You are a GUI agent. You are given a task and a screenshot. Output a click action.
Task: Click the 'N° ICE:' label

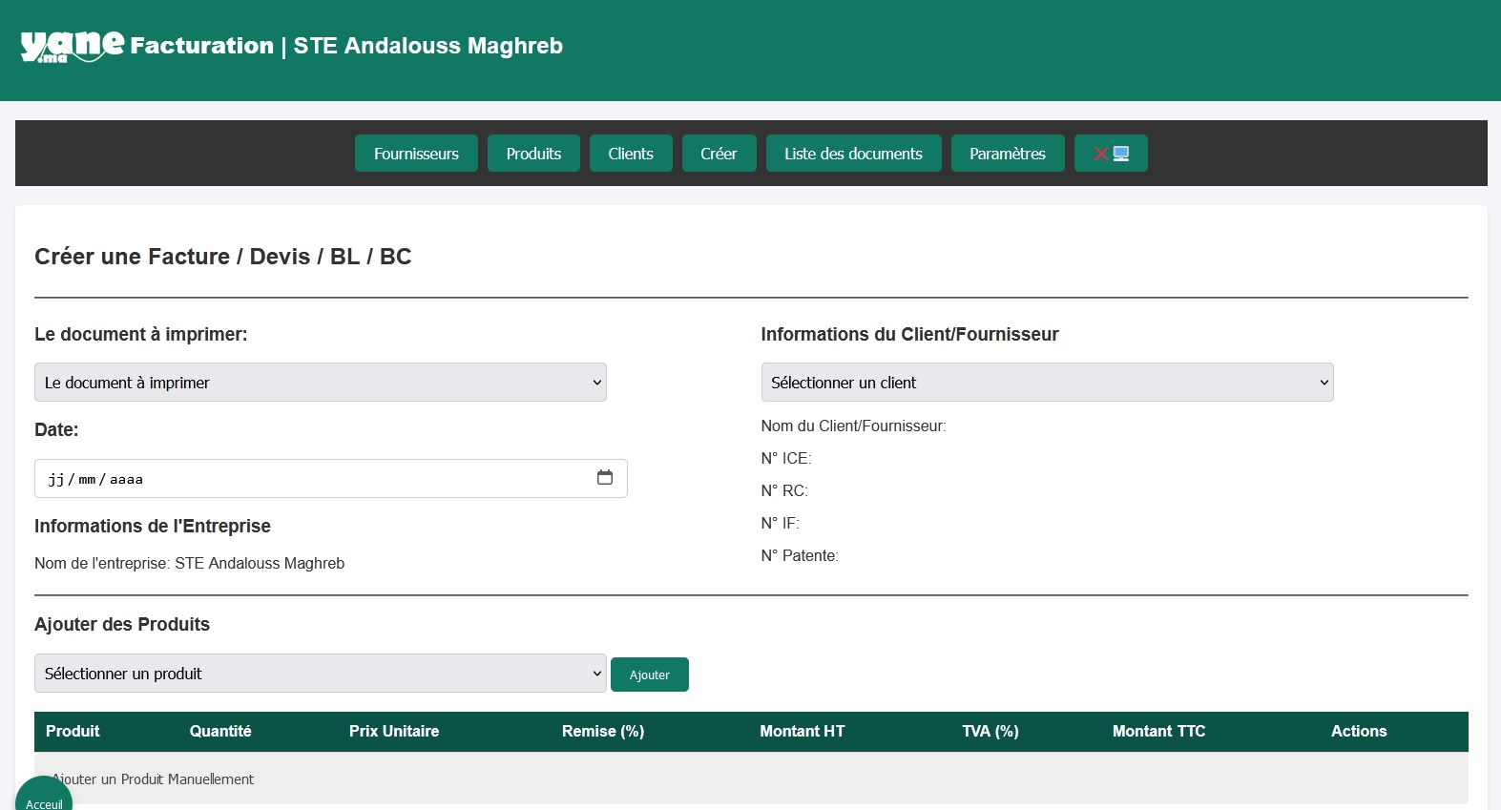(x=786, y=459)
